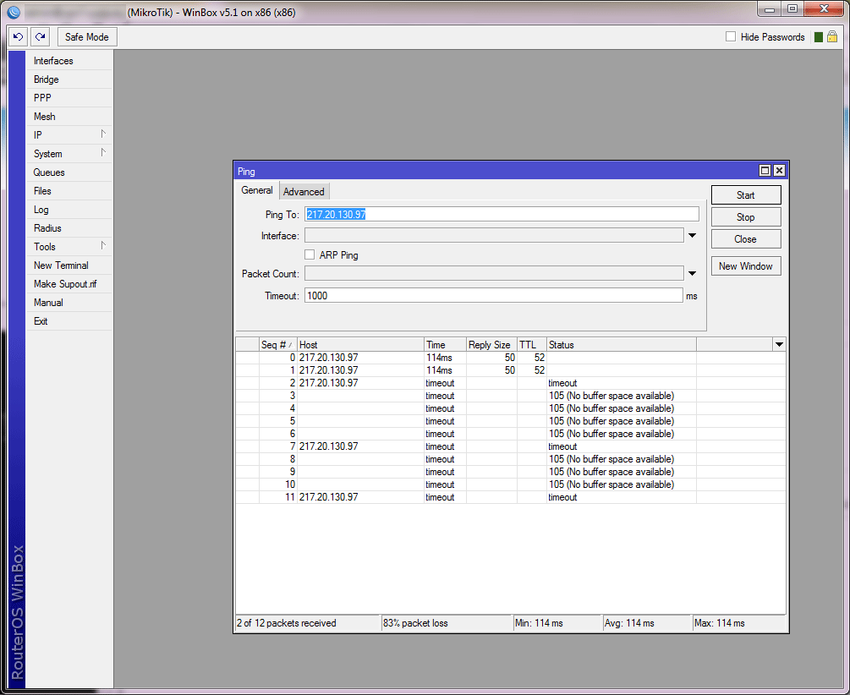Open a New Window for ping
Screen dimensions: 850x695
(745, 266)
